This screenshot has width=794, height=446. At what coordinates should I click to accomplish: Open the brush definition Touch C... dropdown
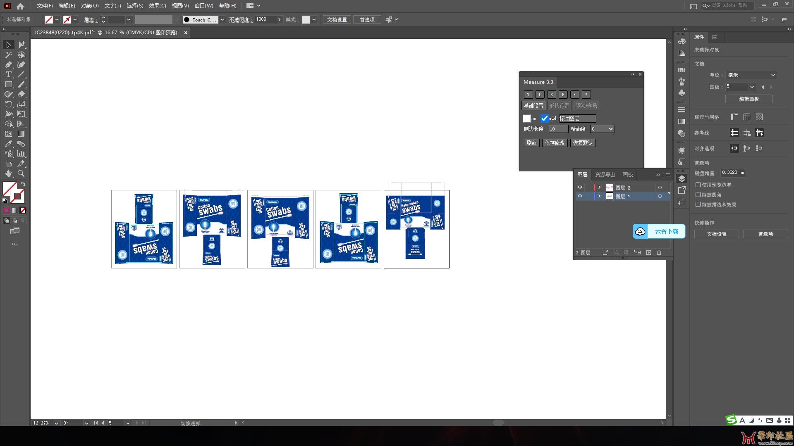pos(222,19)
